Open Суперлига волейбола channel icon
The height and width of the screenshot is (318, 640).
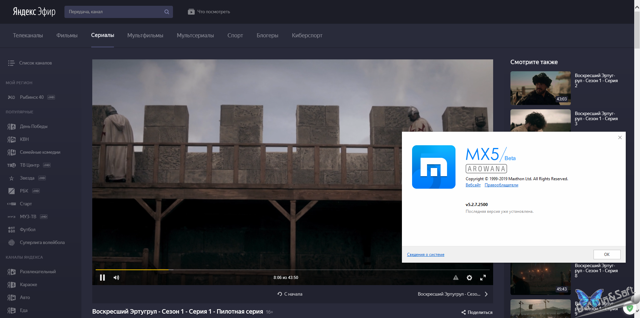(x=12, y=243)
